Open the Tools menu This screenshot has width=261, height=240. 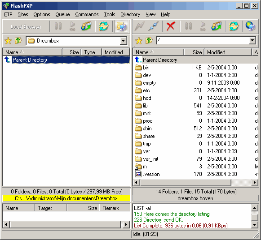(x=110, y=15)
